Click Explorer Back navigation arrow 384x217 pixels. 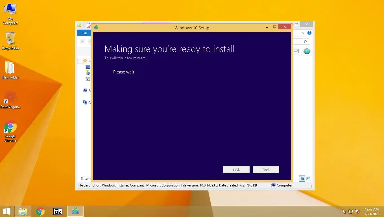[82, 42]
